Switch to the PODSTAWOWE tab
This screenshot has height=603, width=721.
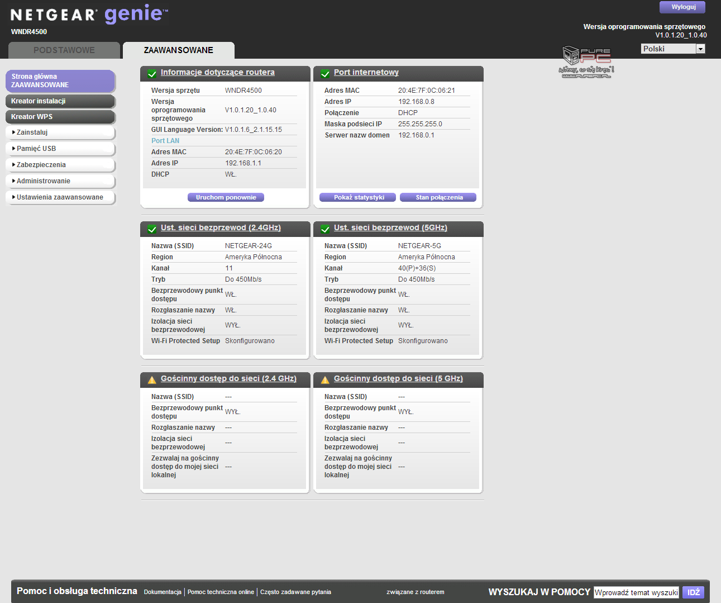click(64, 50)
